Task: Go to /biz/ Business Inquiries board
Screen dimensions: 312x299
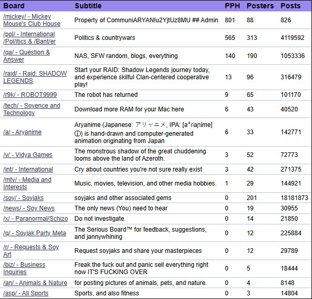Action: click(x=24, y=268)
